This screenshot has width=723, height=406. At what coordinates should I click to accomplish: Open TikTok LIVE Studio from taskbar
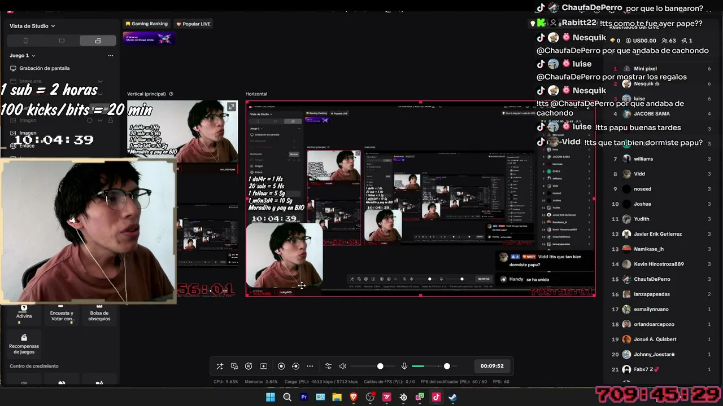pos(436,397)
